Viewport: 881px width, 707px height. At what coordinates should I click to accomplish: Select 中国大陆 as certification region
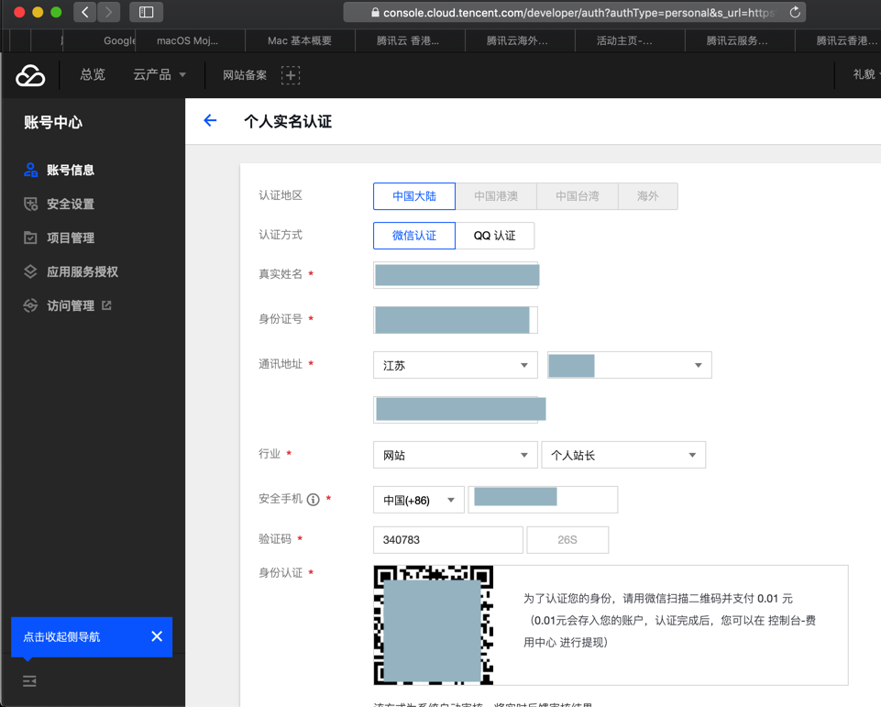point(414,196)
